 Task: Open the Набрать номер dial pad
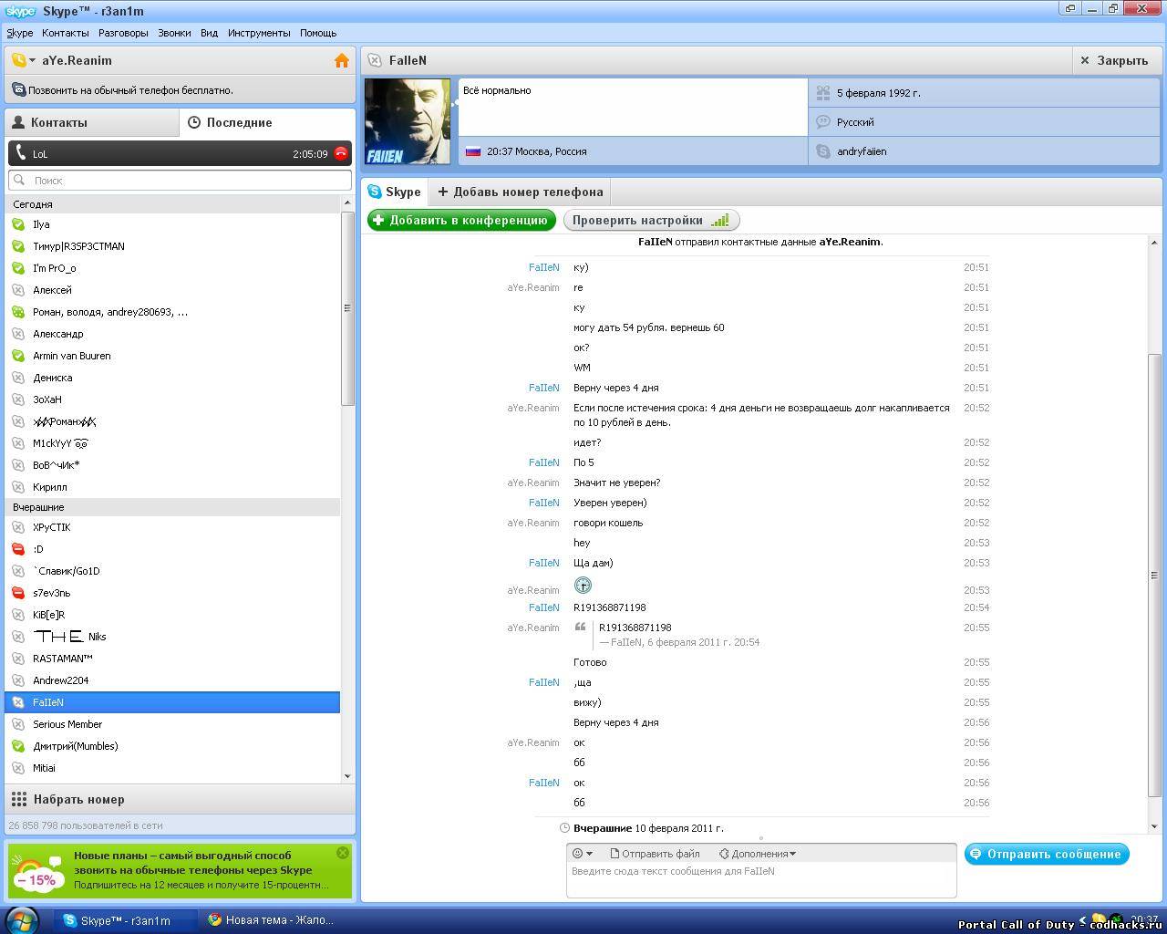180,799
